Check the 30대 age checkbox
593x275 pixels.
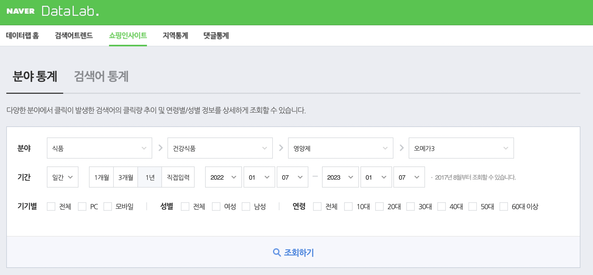coord(411,207)
